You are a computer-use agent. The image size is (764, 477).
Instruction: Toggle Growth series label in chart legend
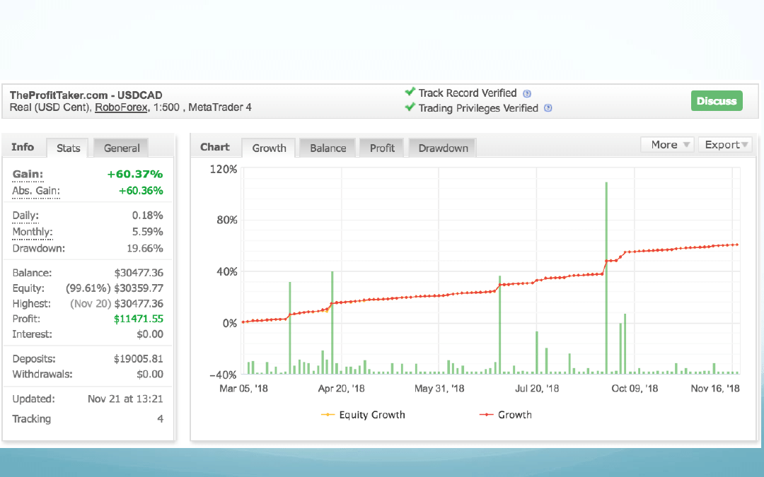tap(514, 415)
